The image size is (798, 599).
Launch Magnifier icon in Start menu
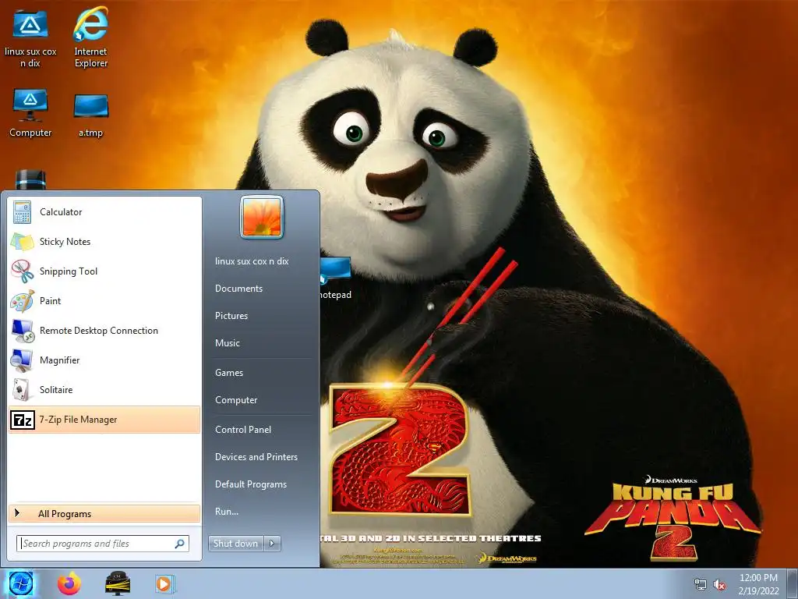(x=23, y=360)
